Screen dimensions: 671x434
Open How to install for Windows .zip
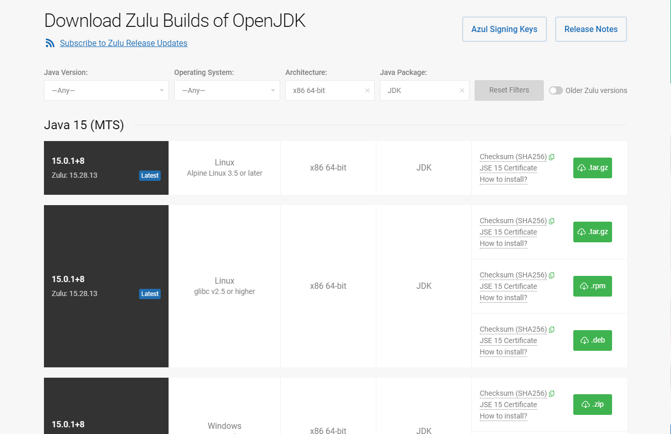coord(504,416)
